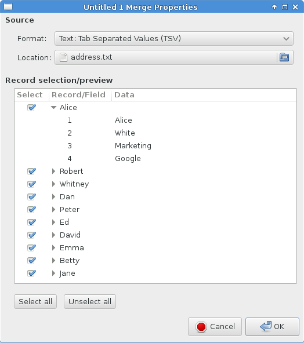Click the Unselect all button
Screen dimensions: 304x343
(x=90, y=302)
